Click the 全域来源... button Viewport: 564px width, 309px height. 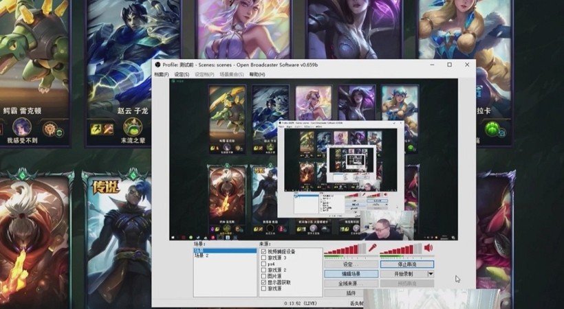point(351,284)
